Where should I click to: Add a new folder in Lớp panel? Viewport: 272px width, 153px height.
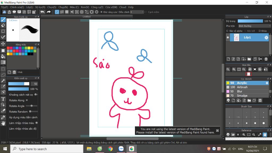pos(249,59)
